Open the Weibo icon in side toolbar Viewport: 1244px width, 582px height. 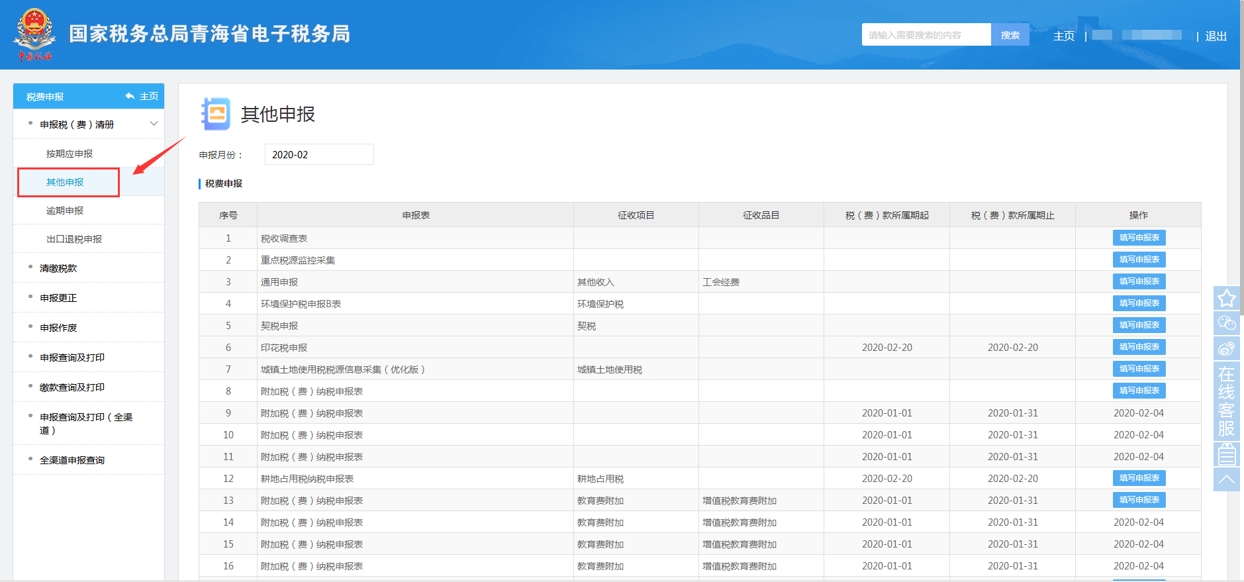tap(1226, 348)
